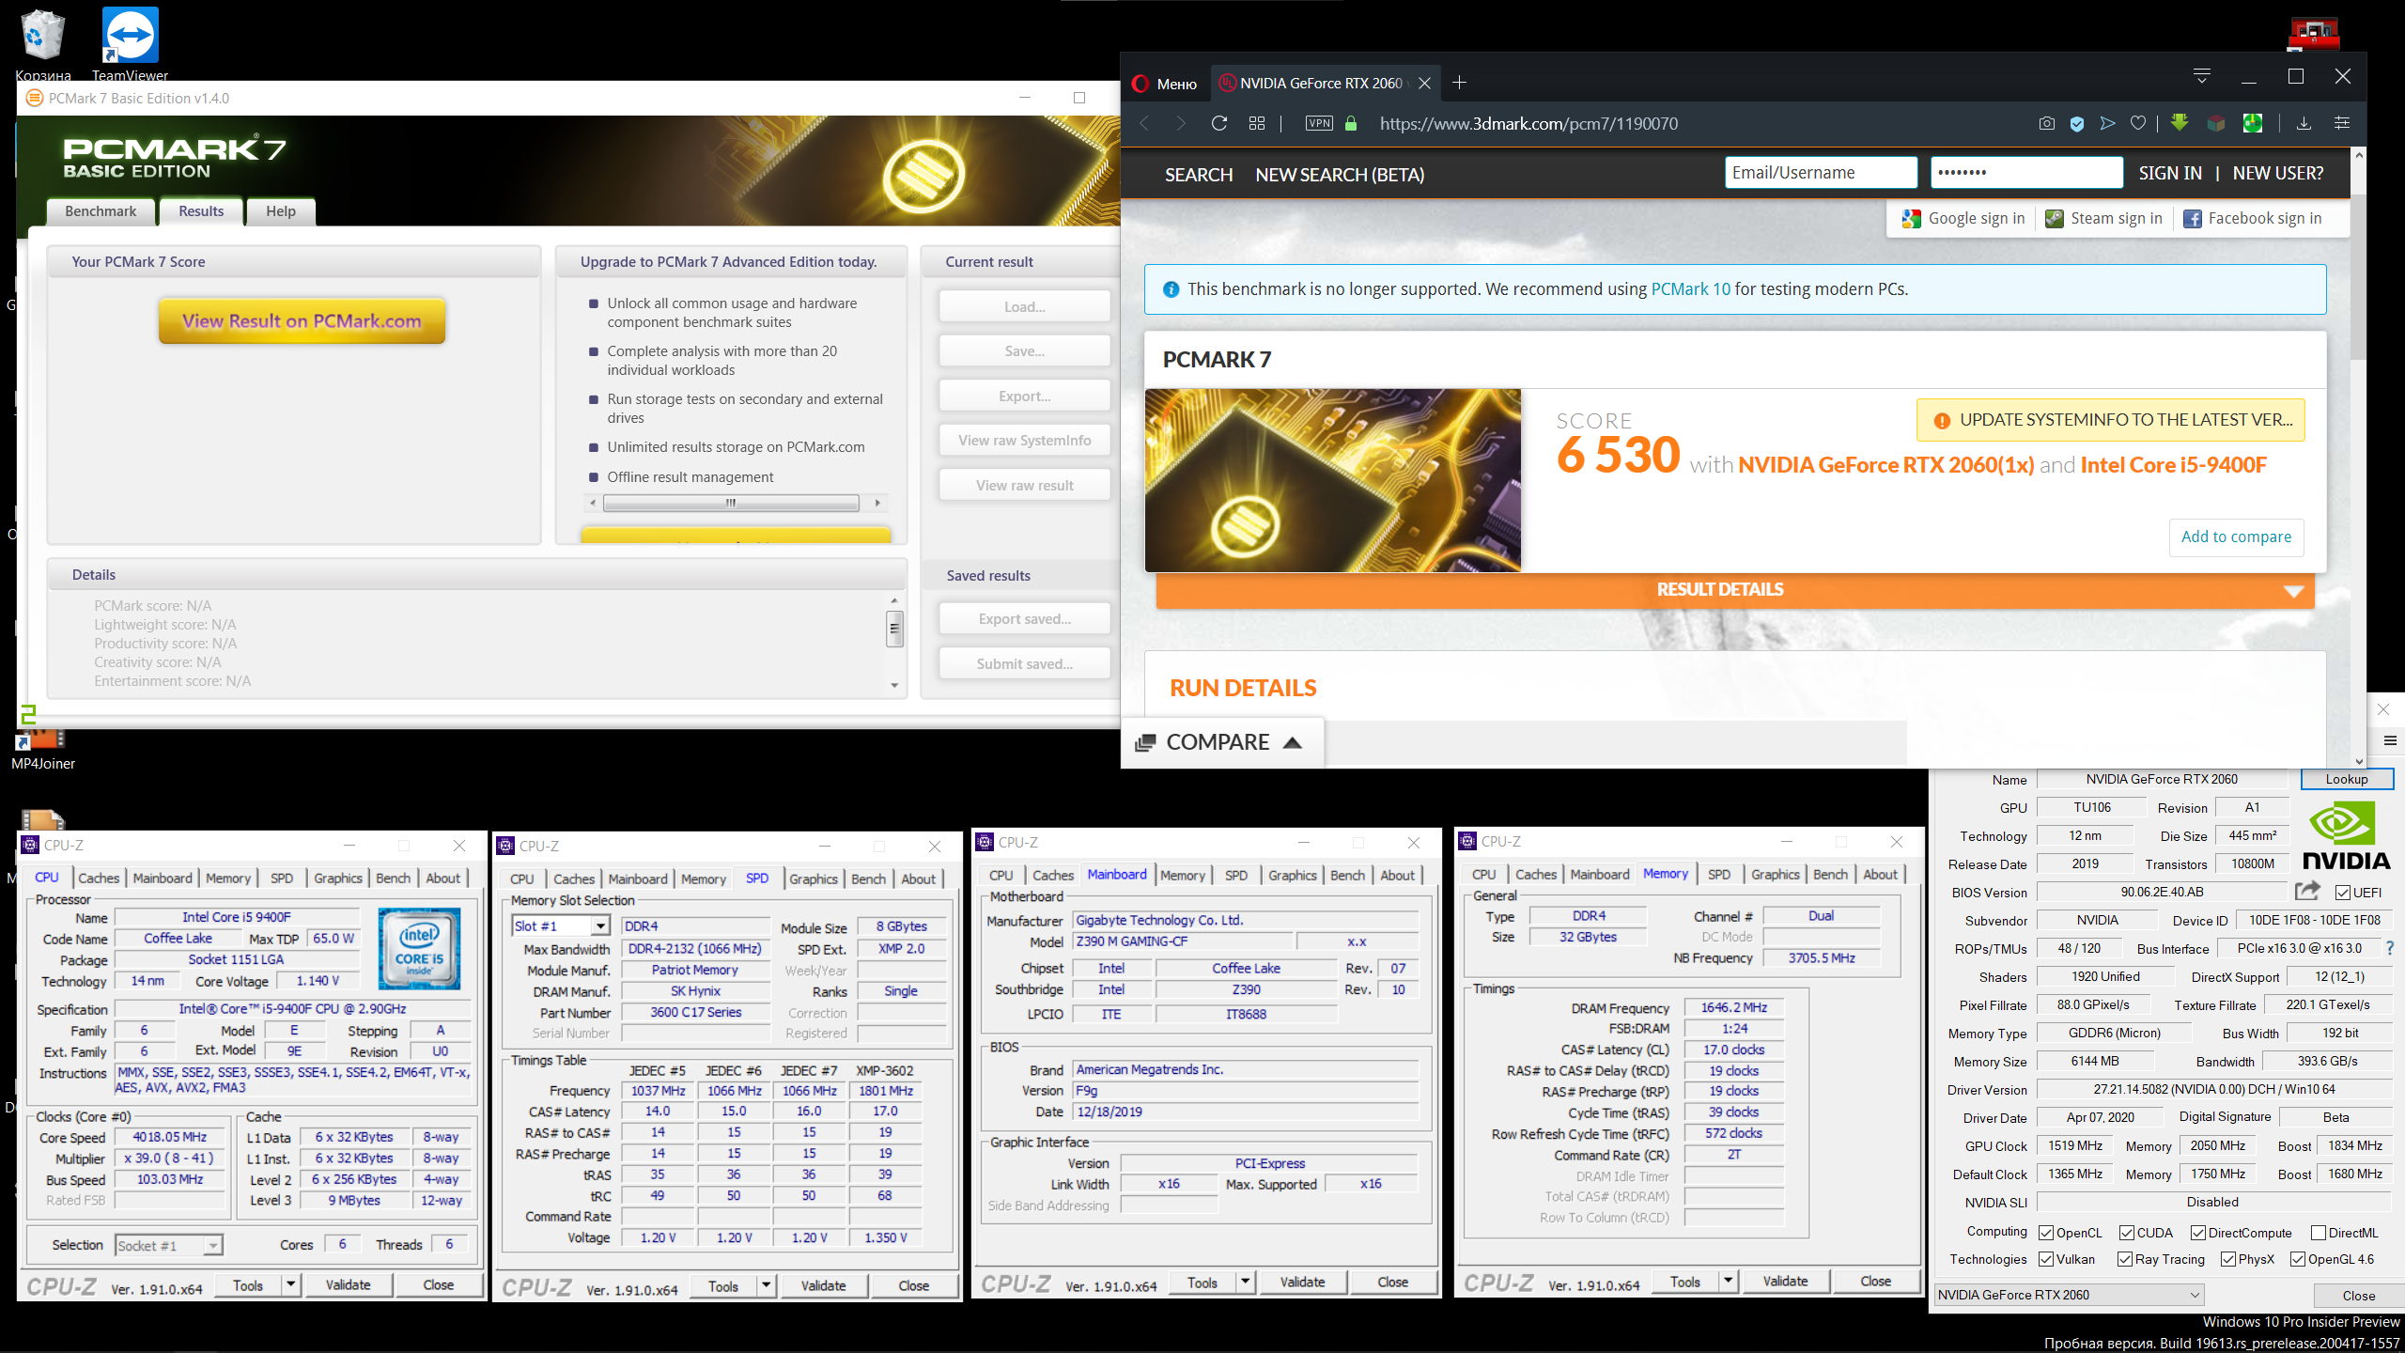Click the Opera Flow send icon

pos(2107,123)
